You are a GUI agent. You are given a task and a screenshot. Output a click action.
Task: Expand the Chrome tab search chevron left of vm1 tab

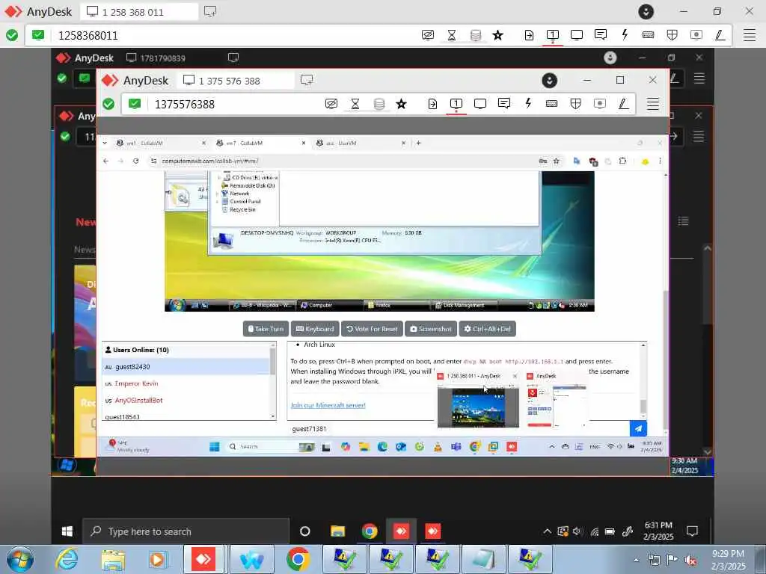coord(105,143)
